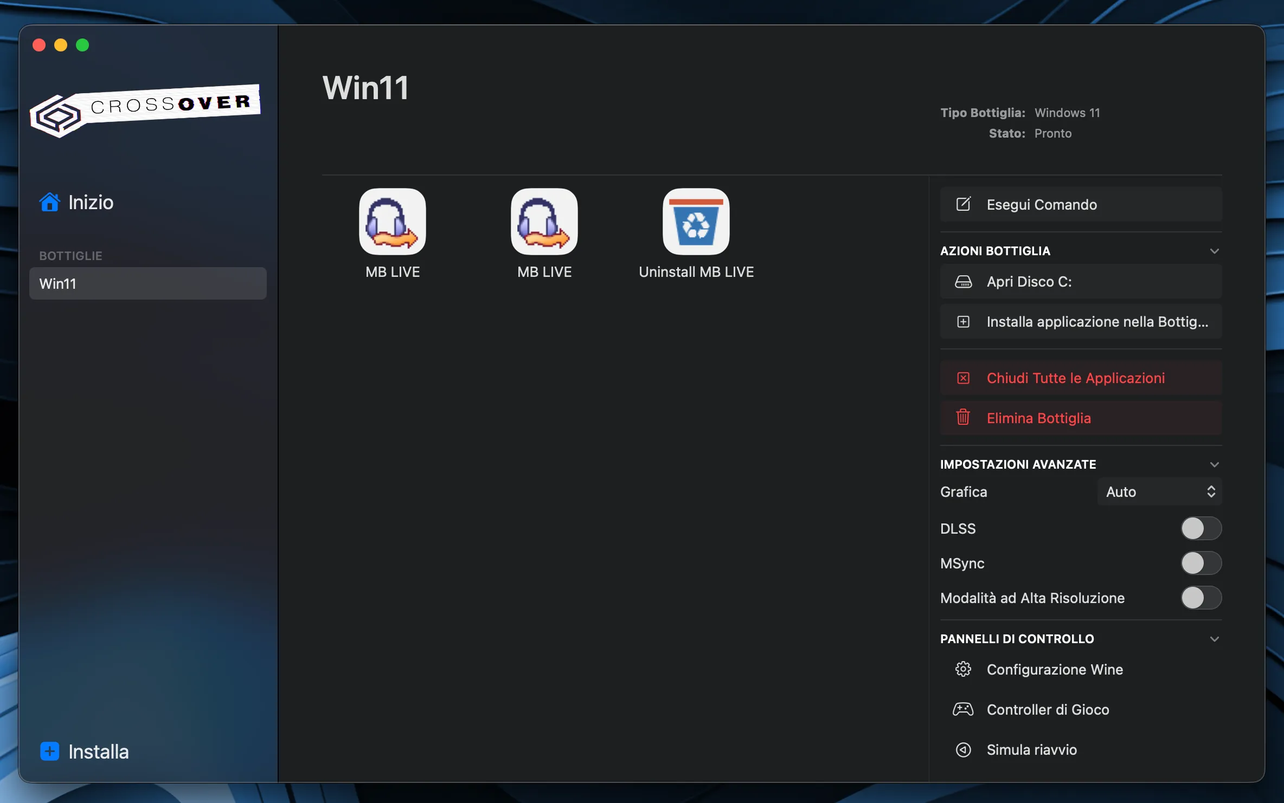Click the disk drive icon for Apri Disco C:

coord(964,282)
